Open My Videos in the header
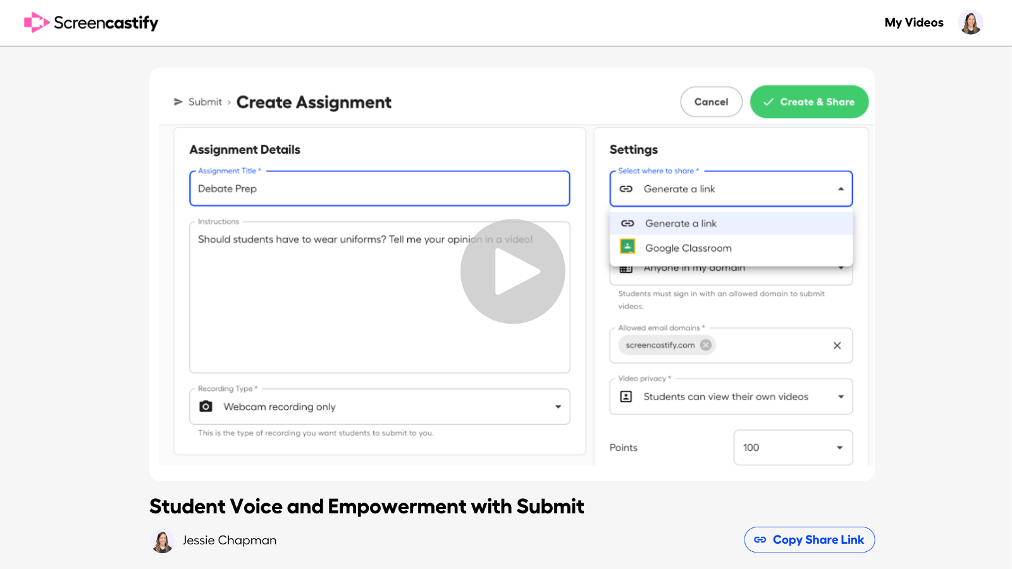Viewport: 1012px width, 569px height. point(913,23)
